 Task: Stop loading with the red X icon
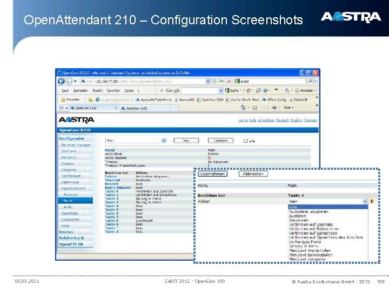[229, 81]
